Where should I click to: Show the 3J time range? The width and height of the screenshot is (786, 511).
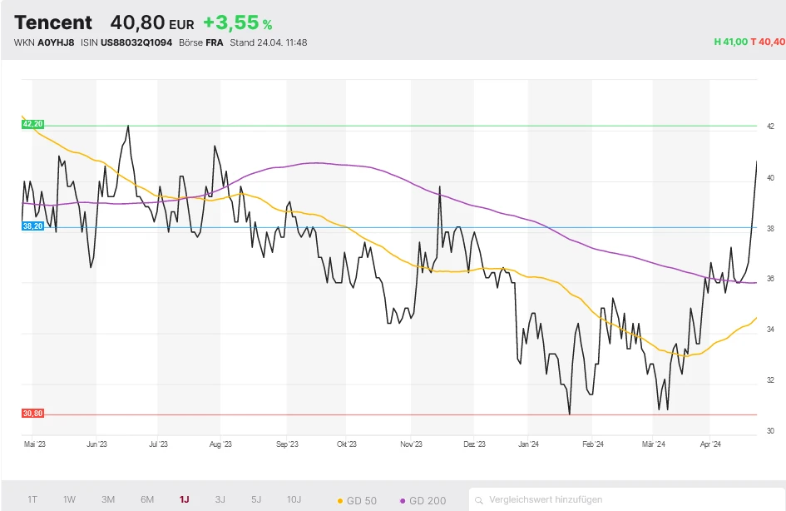(x=220, y=499)
